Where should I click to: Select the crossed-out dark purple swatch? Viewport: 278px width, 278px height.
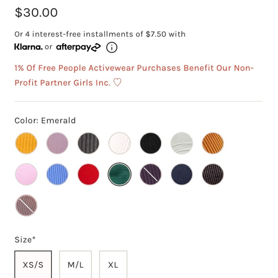pos(151,174)
